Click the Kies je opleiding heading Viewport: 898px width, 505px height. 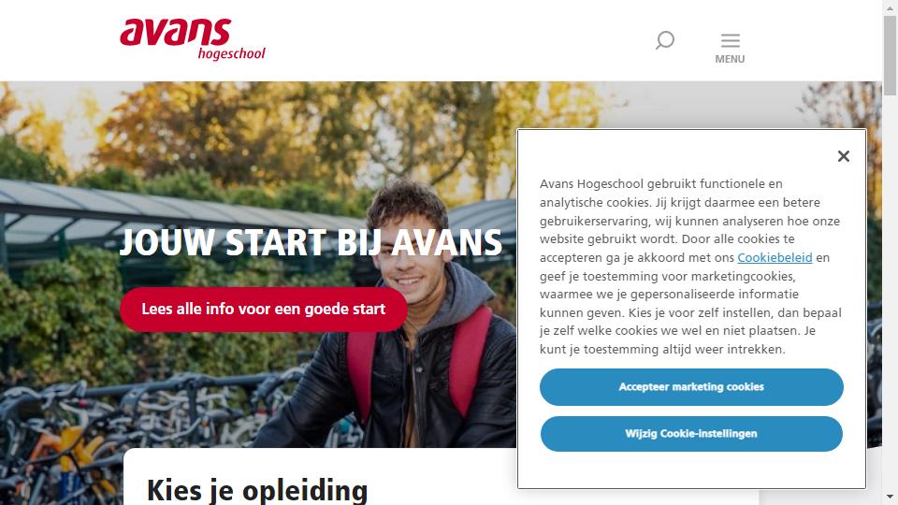257,490
